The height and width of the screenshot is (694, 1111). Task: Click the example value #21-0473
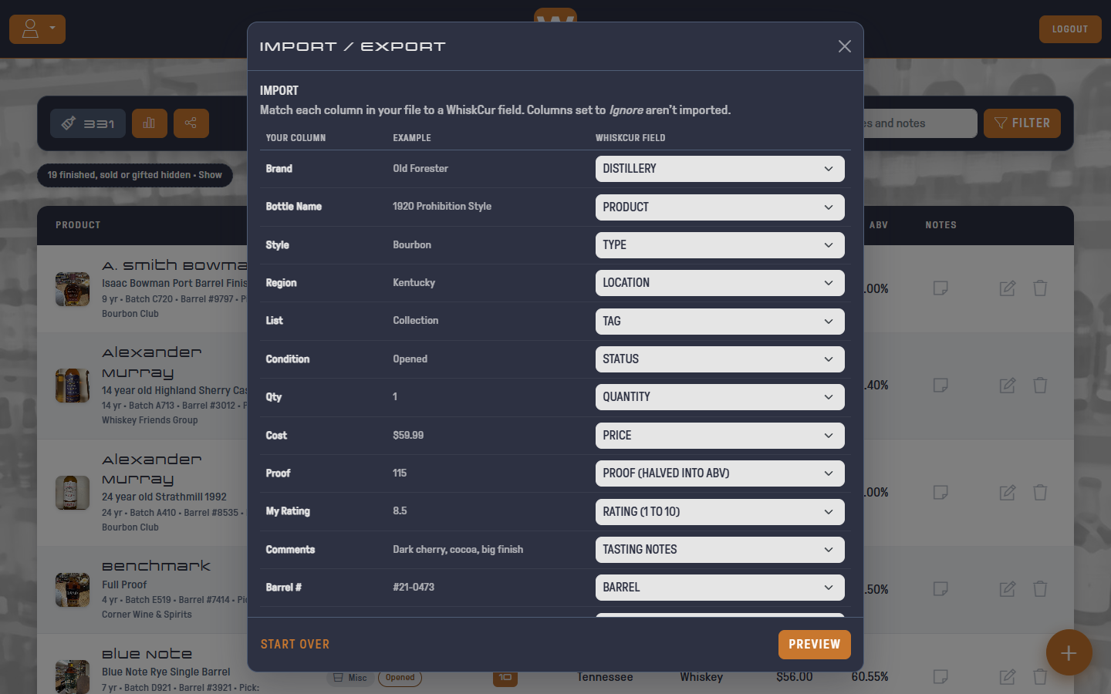414,587
